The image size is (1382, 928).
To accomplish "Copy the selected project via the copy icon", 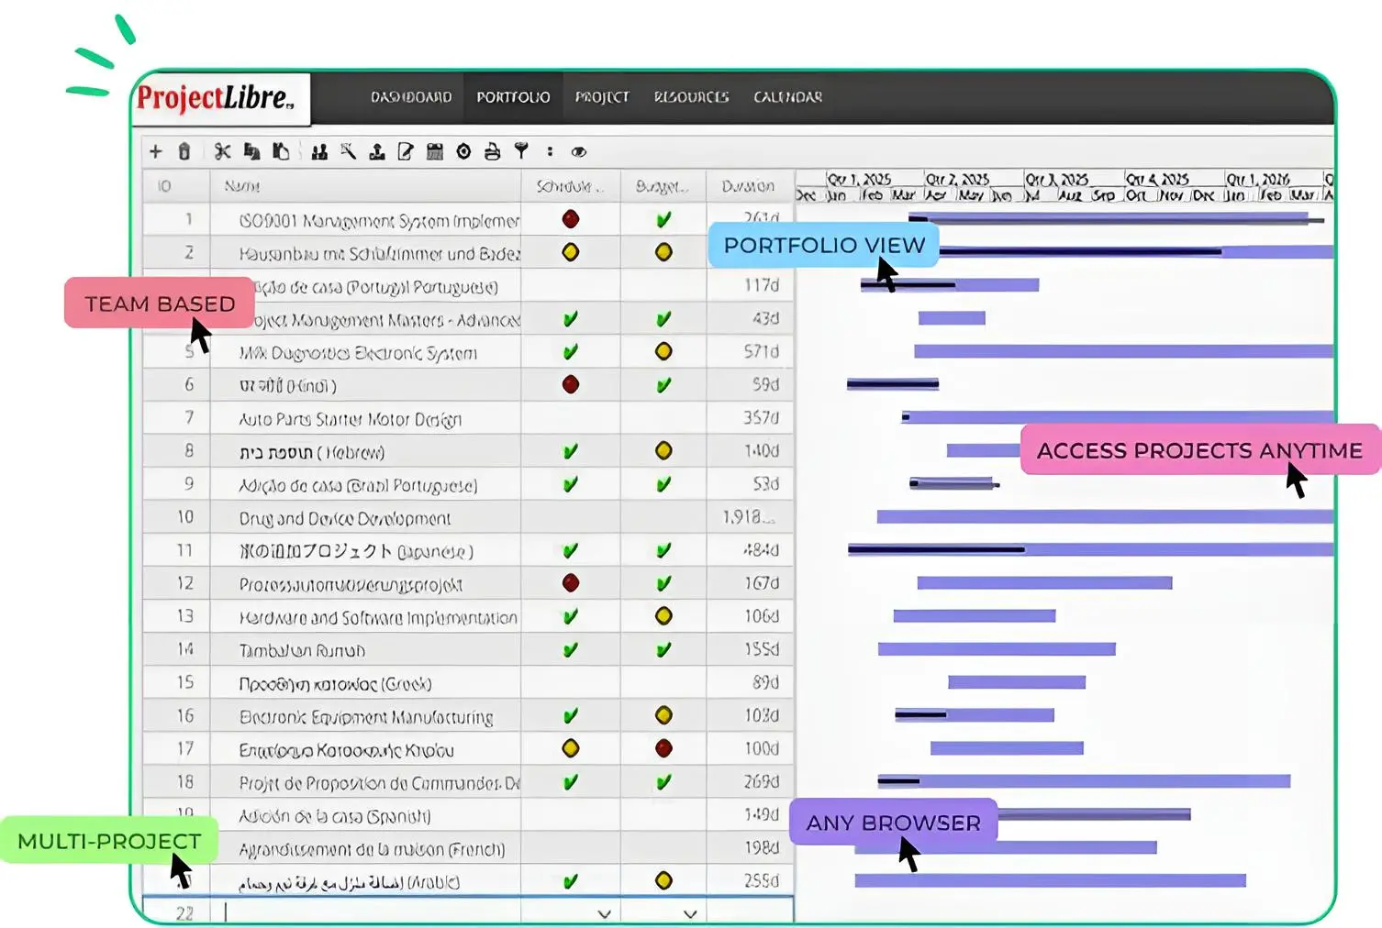I will coord(251,151).
